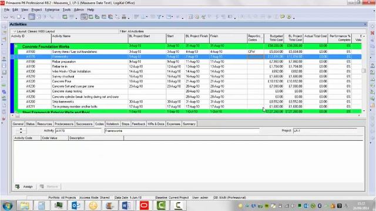Switch to the Predecessors tab
The height and width of the screenshot is (211, 376).
tap(64, 124)
